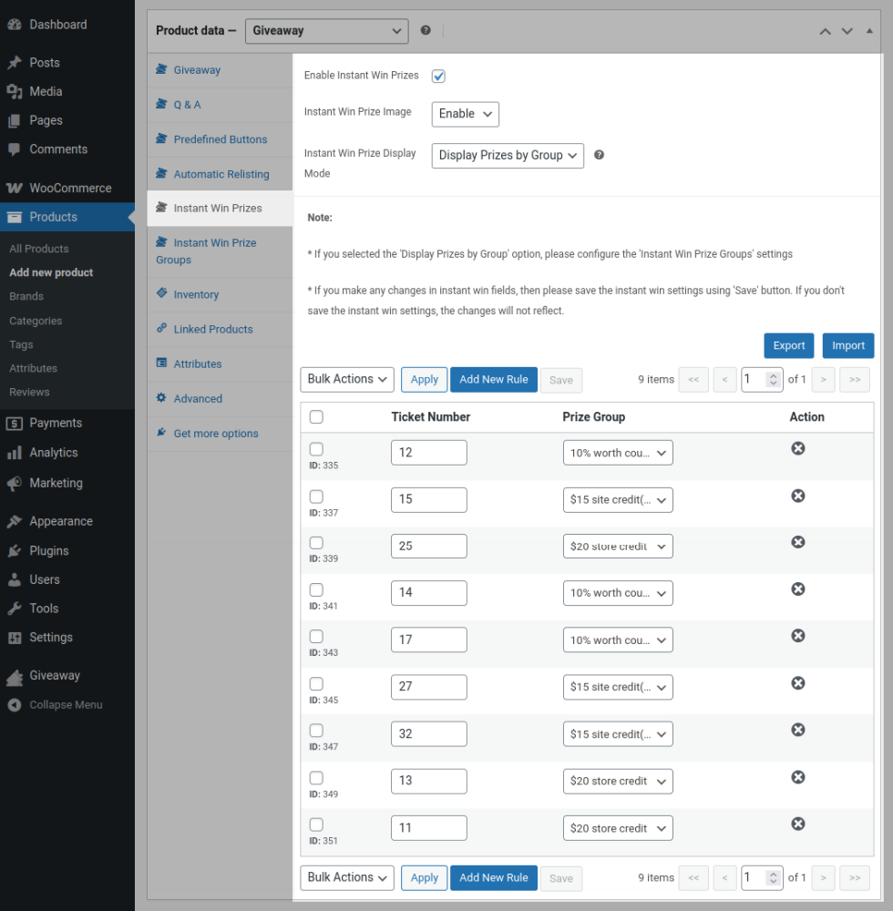Open the Inventory tab

click(196, 294)
